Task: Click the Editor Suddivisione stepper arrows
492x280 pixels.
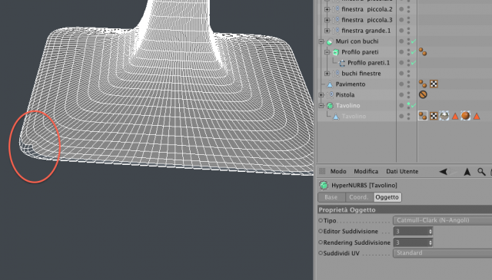Action: click(x=430, y=232)
